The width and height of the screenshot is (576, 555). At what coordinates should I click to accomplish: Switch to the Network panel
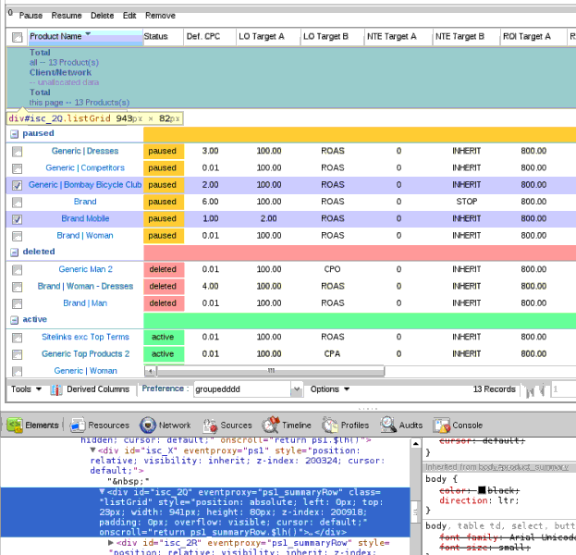coord(166,425)
